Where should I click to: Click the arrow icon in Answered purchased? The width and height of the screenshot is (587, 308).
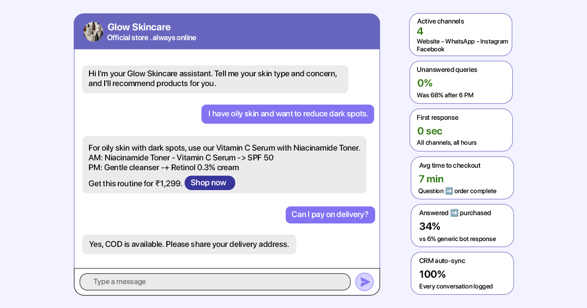[454, 213]
